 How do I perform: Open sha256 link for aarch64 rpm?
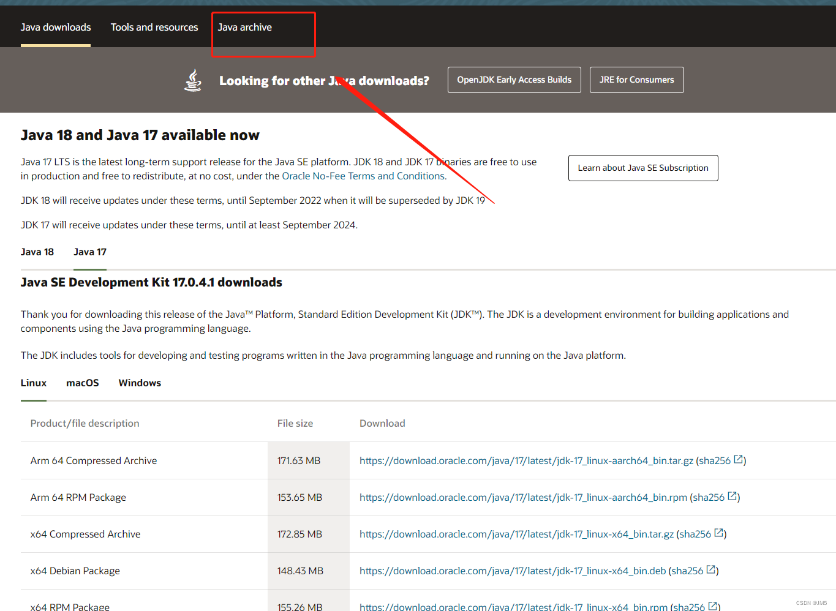709,498
